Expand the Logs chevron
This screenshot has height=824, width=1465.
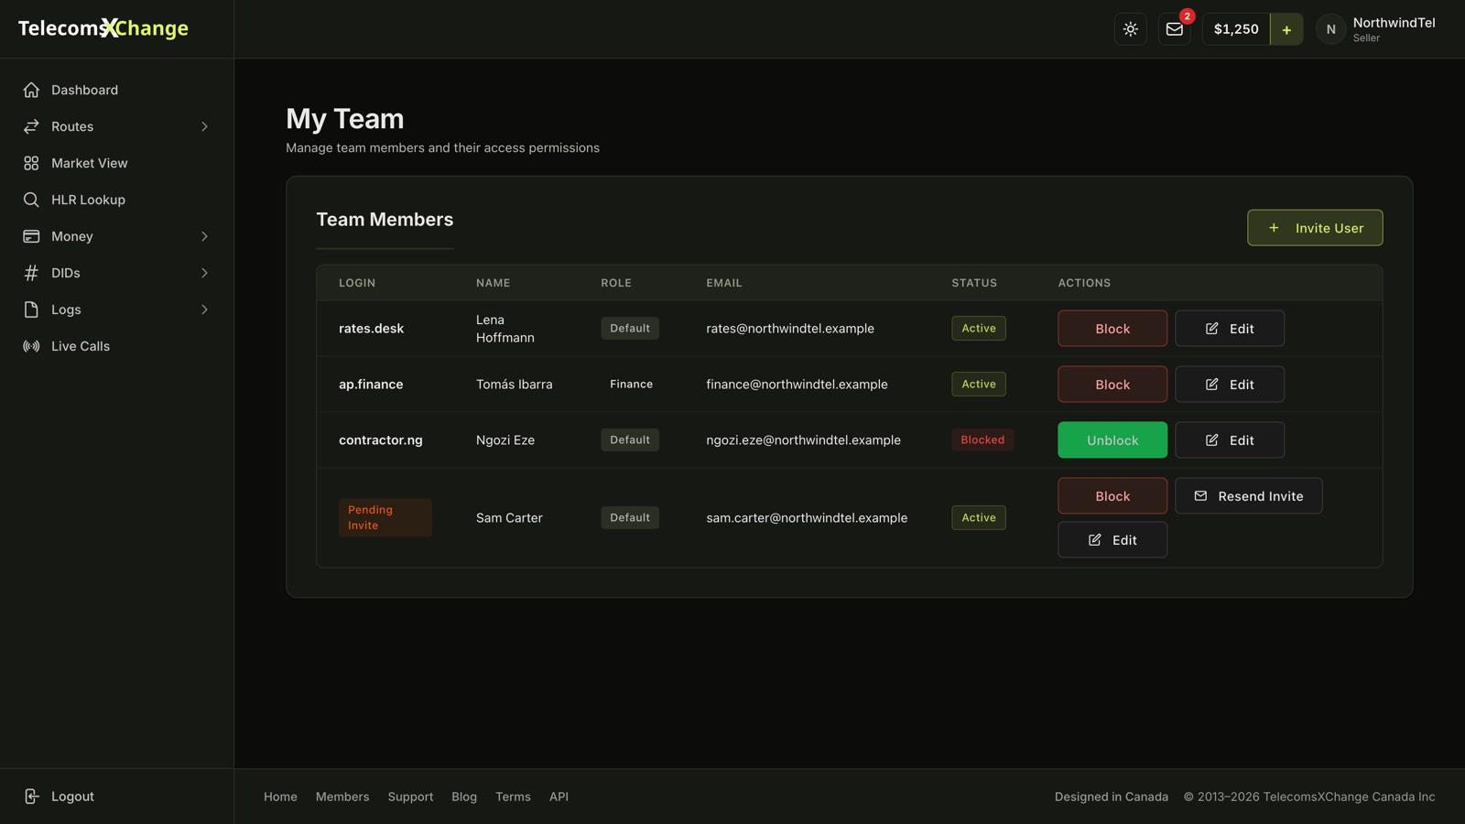(204, 309)
